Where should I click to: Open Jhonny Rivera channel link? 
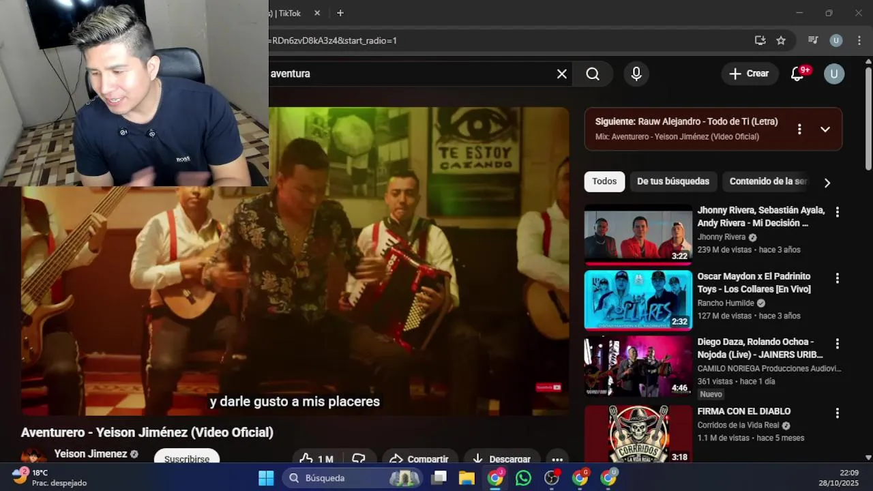click(722, 237)
